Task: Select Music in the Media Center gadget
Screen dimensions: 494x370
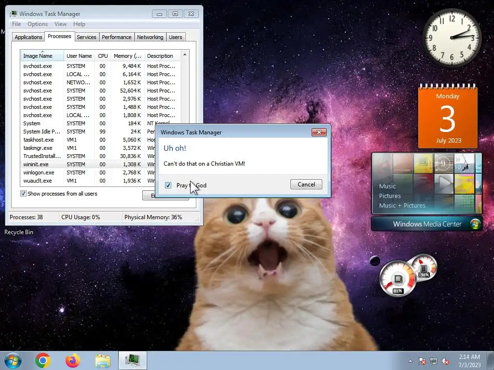Action: coord(387,186)
